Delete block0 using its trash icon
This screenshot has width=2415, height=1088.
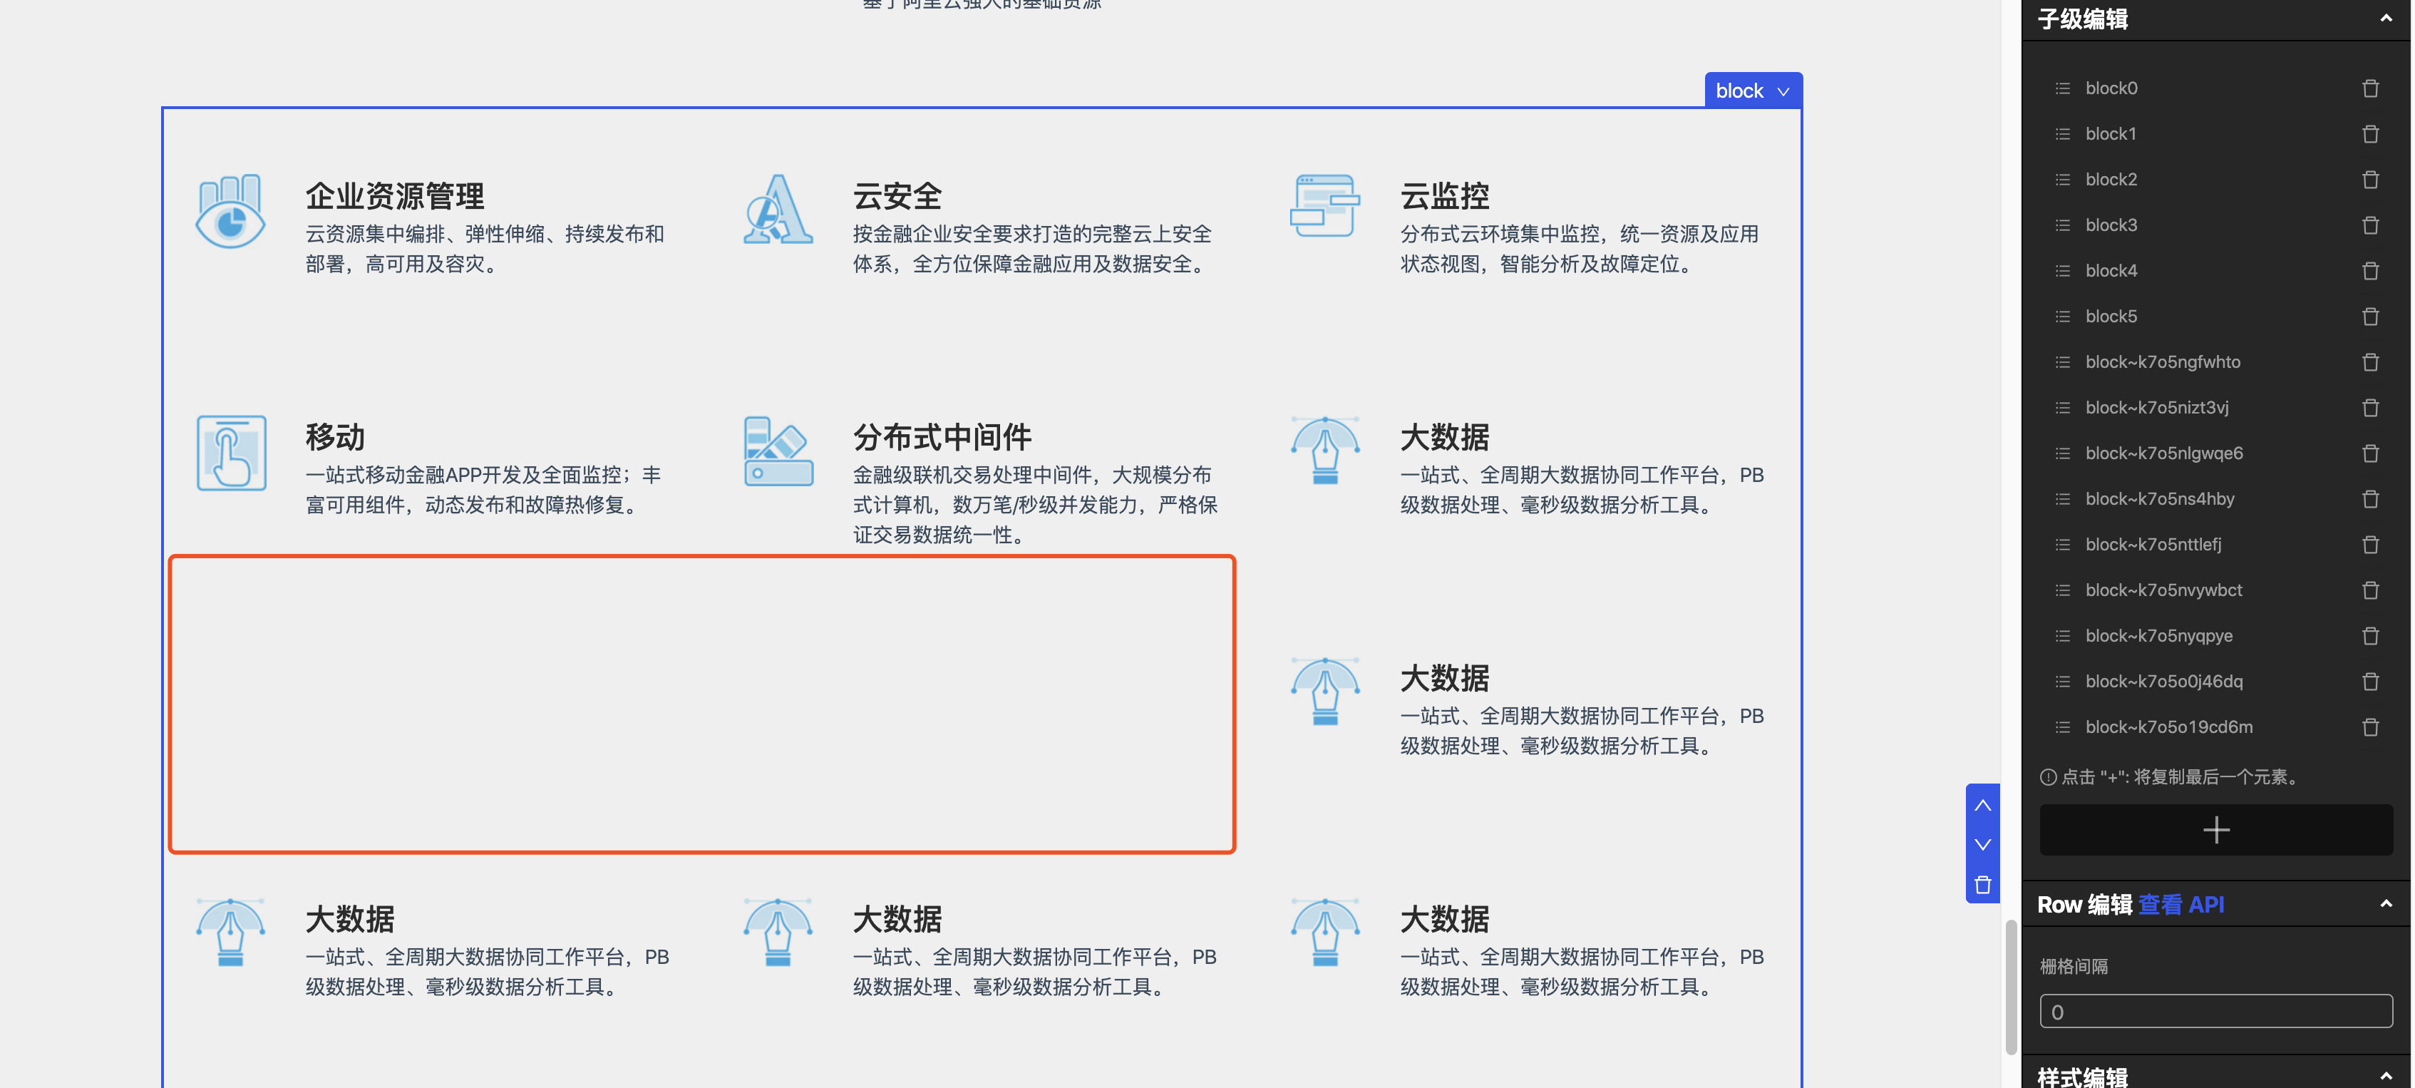(x=2371, y=87)
